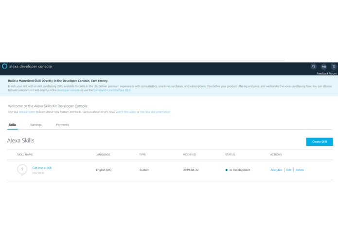Switch to the Payments tab
This screenshot has height=240, width=338.
point(62,125)
